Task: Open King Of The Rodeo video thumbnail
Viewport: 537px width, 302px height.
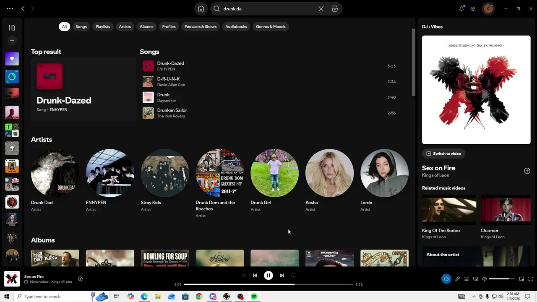Action: click(449, 210)
